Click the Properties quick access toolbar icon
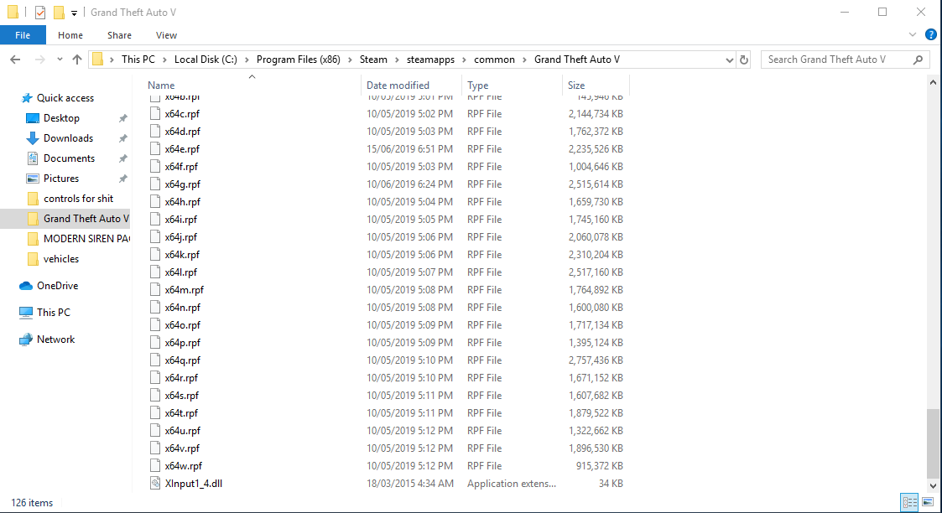 point(40,12)
